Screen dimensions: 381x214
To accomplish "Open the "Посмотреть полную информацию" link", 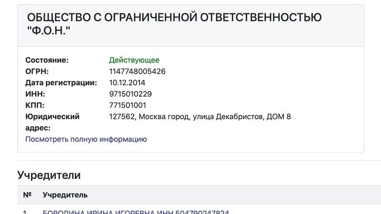I will click(86, 139).
